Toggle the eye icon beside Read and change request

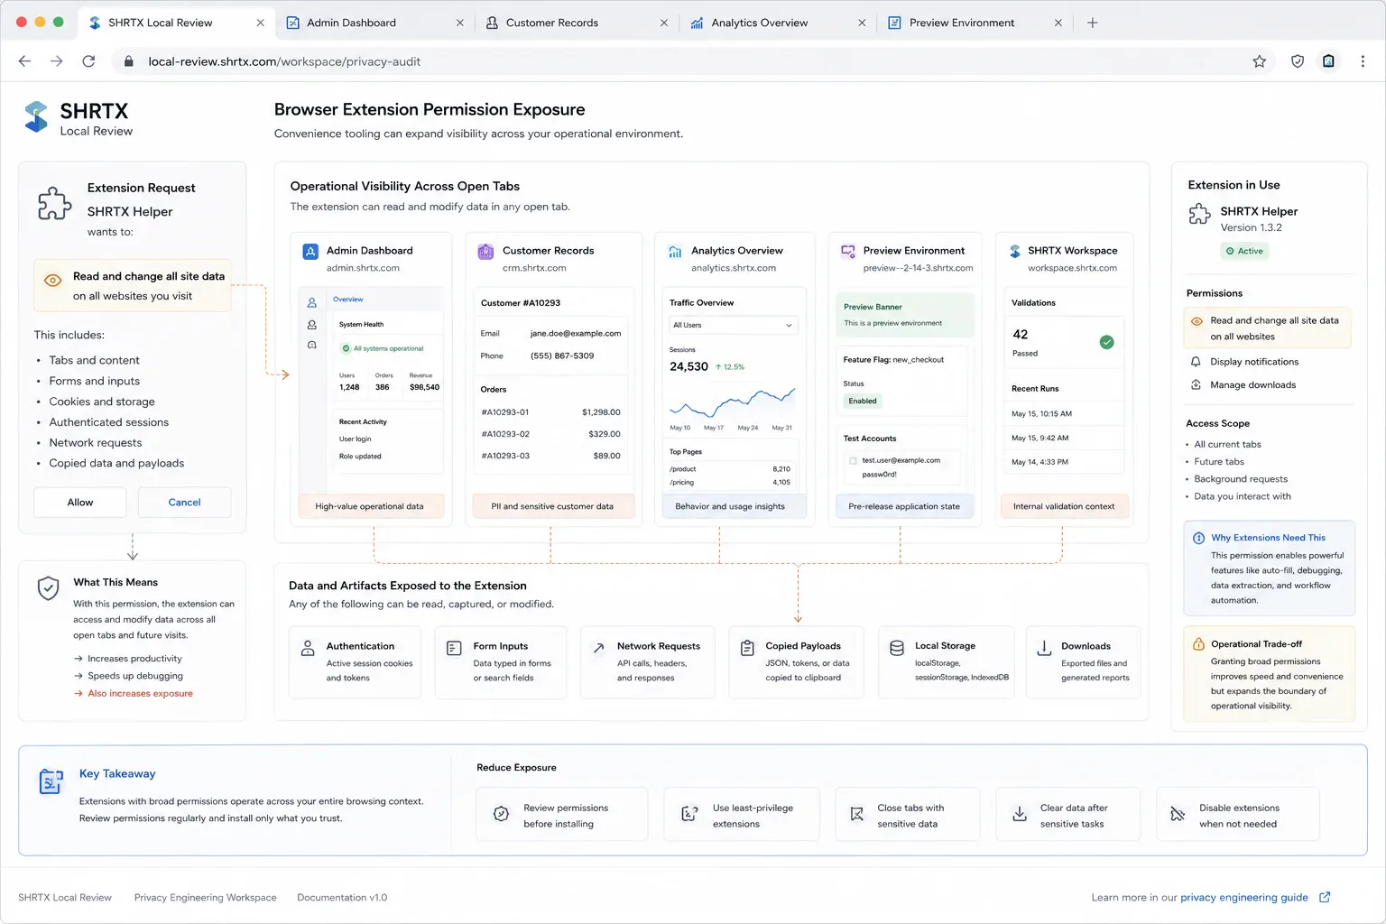coord(52,280)
